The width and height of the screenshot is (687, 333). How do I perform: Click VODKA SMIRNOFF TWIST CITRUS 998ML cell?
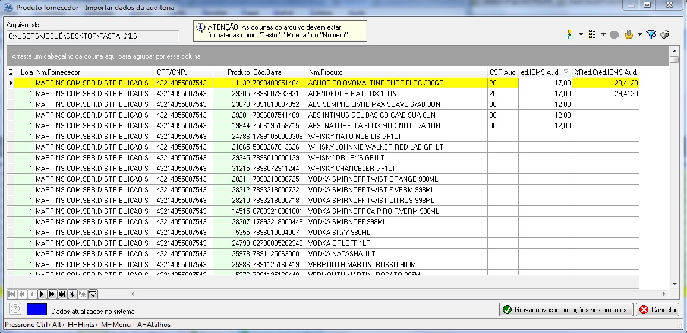click(397, 201)
